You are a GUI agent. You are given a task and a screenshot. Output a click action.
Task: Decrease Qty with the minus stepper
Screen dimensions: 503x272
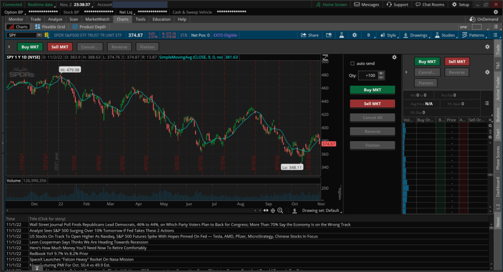point(381,77)
